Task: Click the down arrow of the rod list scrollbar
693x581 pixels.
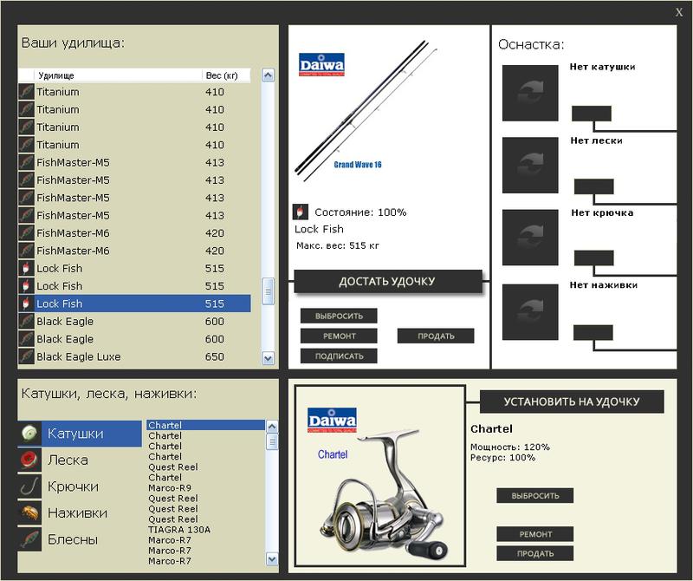Action: point(268,358)
